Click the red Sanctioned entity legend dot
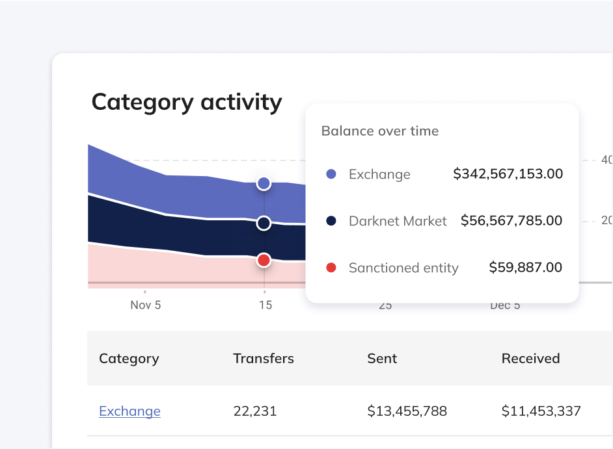 (x=331, y=268)
